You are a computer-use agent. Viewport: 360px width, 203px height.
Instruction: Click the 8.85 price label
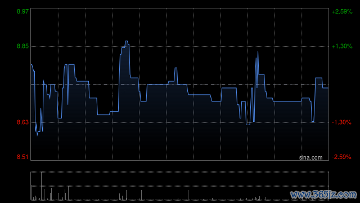[x=22, y=46]
